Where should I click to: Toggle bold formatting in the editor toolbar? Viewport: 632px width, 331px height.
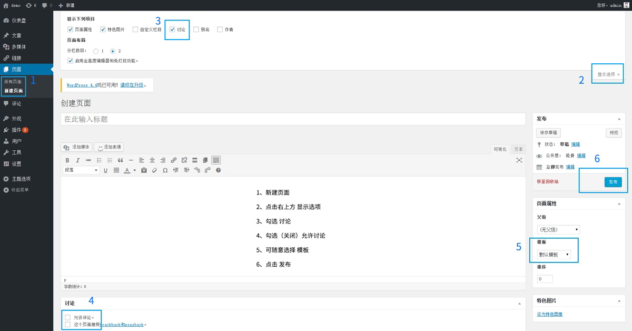[x=67, y=160]
